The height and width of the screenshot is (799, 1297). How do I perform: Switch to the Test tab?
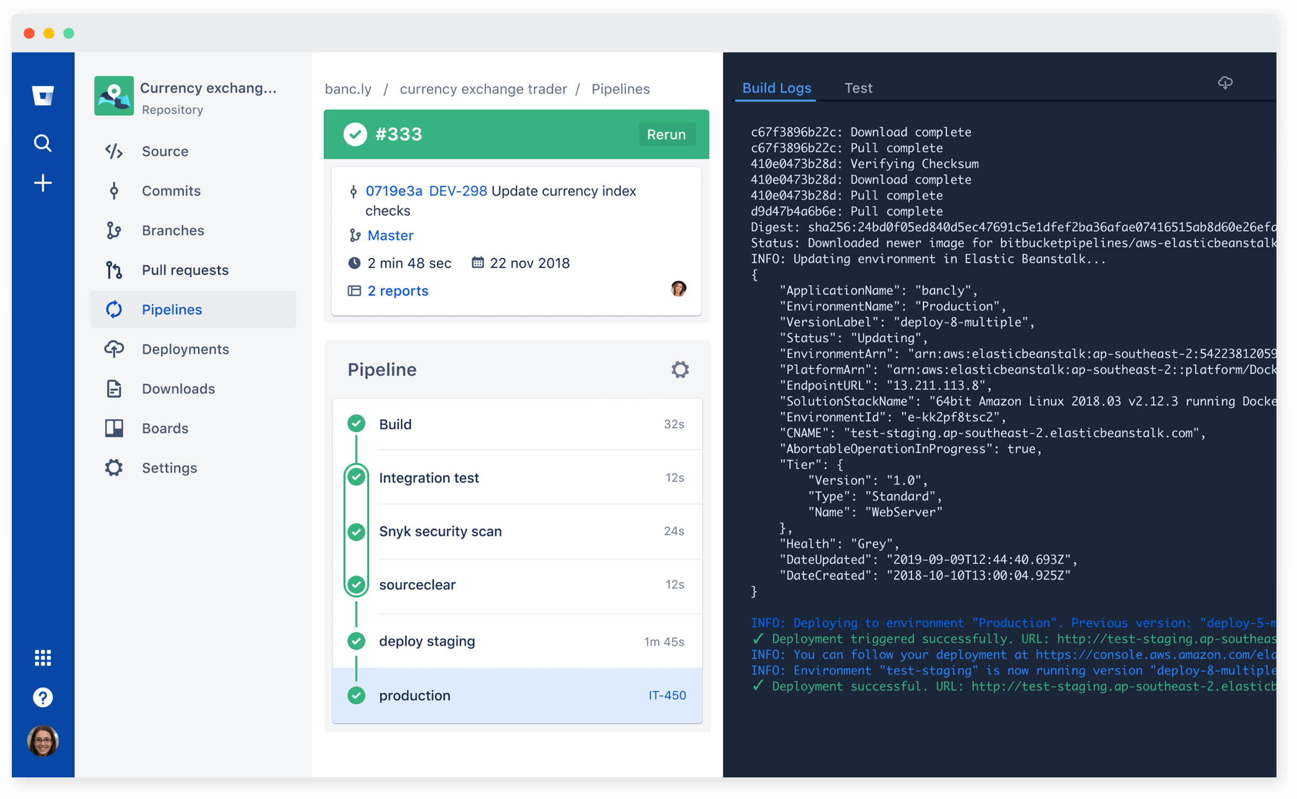coord(858,88)
